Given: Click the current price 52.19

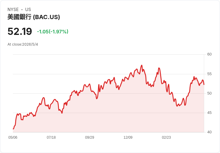Looking at the screenshot, I should (20, 31).
